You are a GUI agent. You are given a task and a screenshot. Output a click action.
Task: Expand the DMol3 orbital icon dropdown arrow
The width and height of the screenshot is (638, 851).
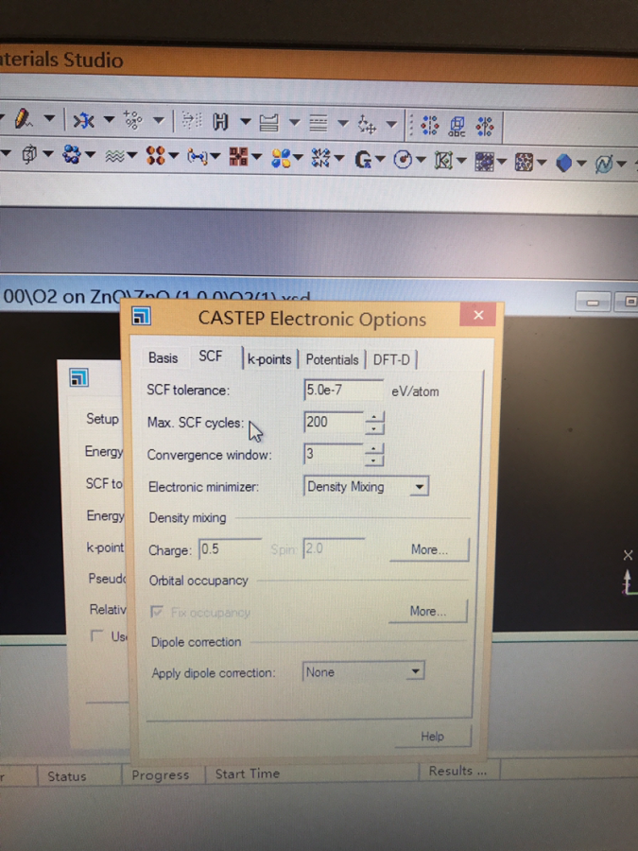point(298,158)
